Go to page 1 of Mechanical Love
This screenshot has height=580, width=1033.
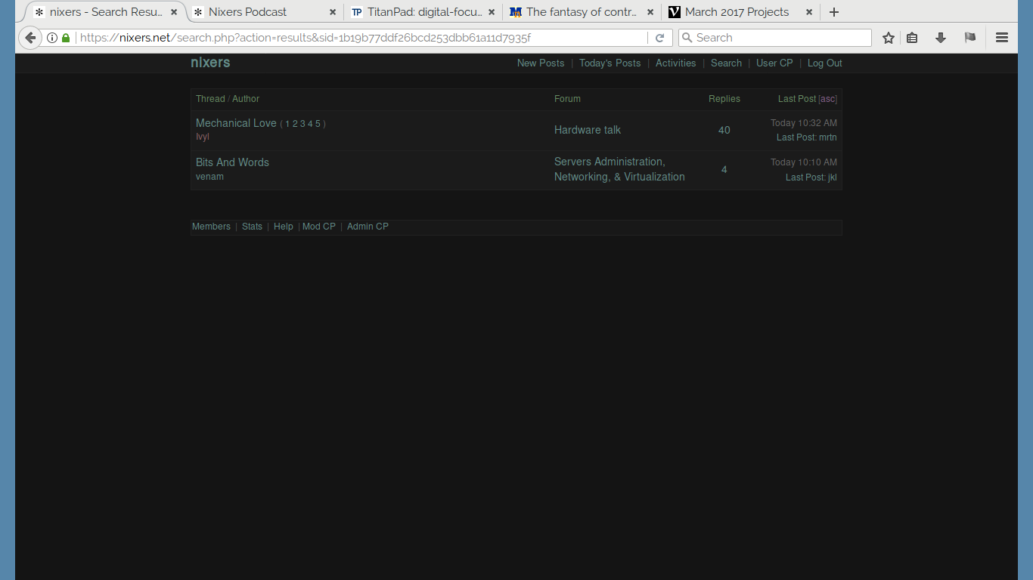click(287, 124)
